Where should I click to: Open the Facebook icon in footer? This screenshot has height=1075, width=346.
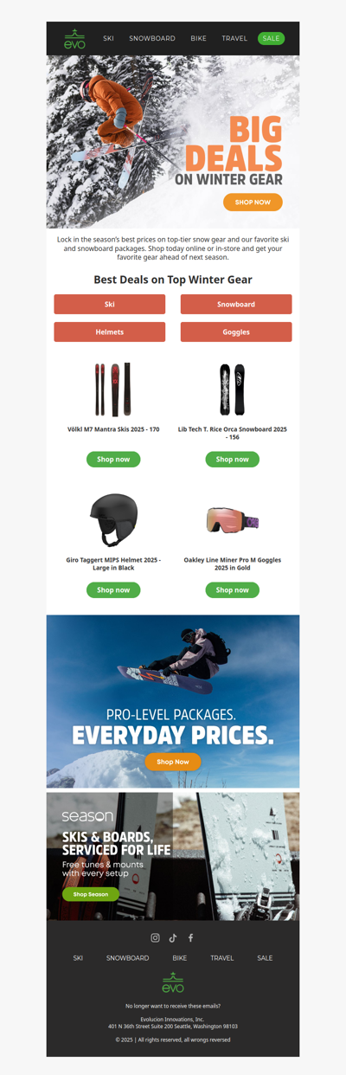tap(190, 937)
